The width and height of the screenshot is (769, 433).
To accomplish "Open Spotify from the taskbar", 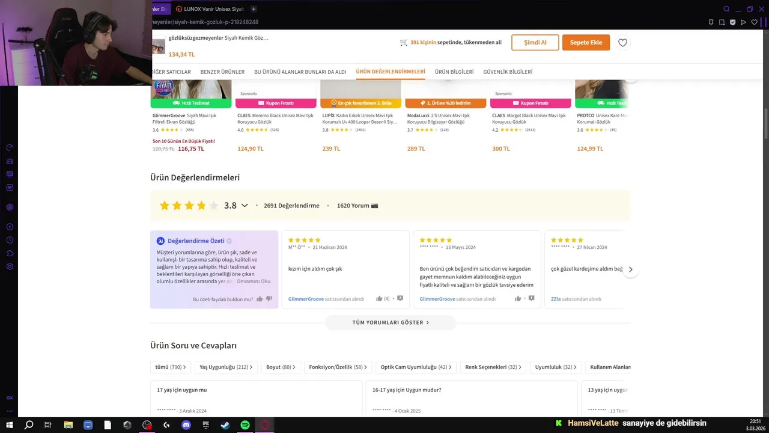I will point(245,425).
